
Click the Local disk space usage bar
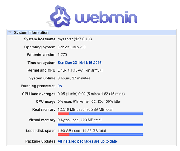click(100, 135)
